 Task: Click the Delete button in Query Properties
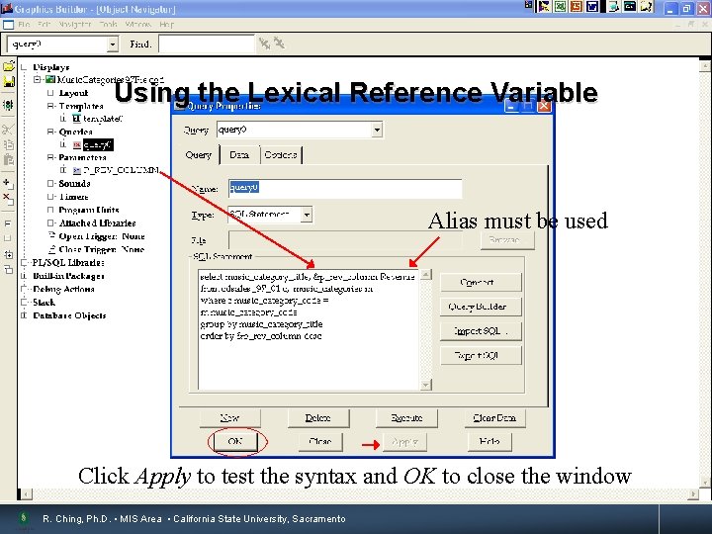318,417
